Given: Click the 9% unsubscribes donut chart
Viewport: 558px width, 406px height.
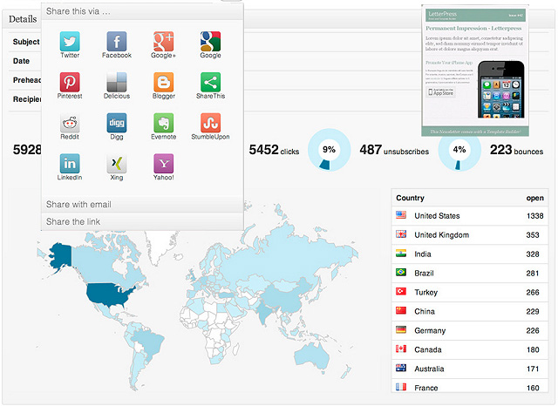Looking at the screenshot, I should 330,150.
